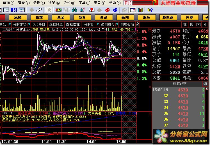Viewport: 210px width, 145px height.
Task: Click the 选择股票 tab
Action: click(x=56, y=25)
